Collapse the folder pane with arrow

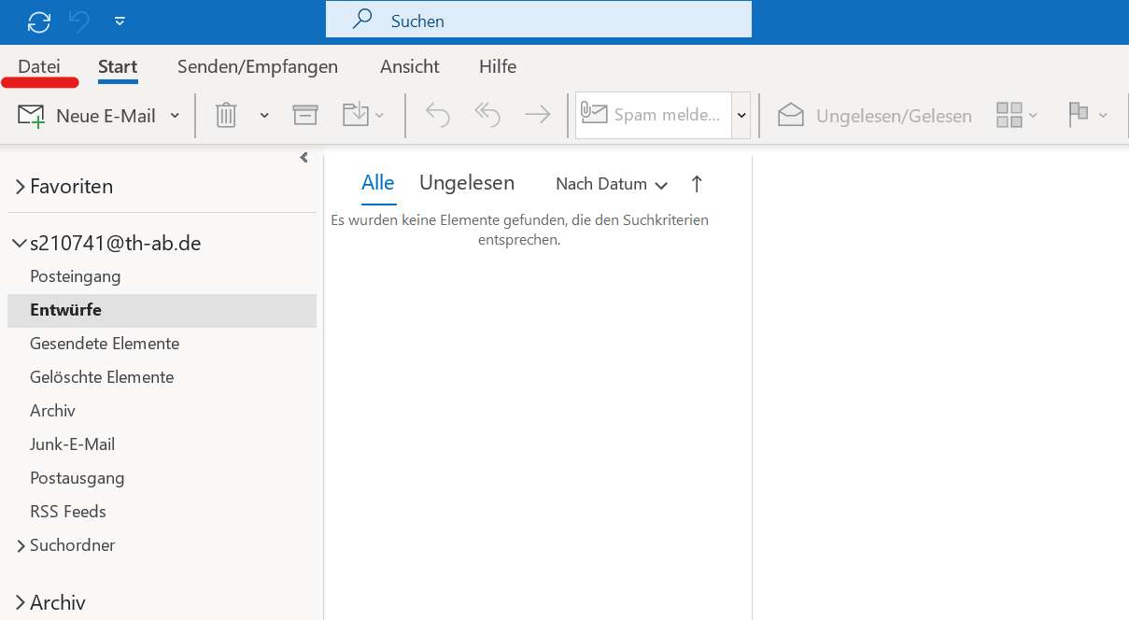point(303,158)
